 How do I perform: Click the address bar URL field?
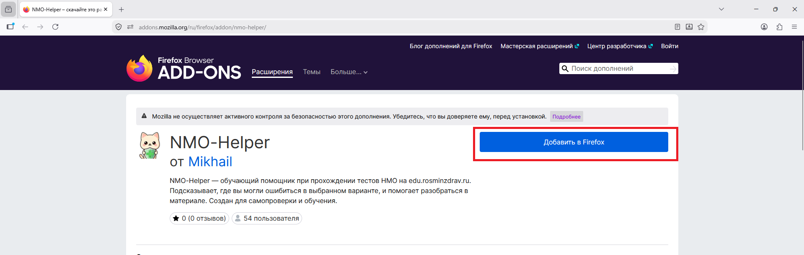click(402, 27)
